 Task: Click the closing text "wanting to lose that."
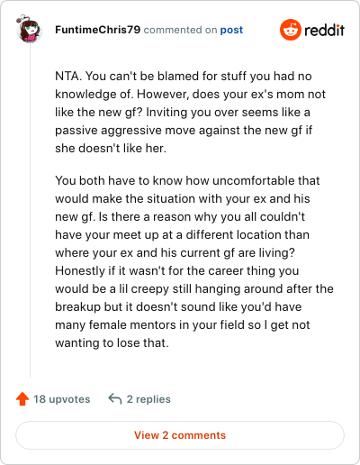point(112,342)
